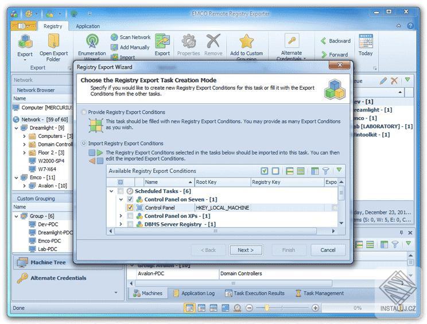Switch to the Registry ribbon tab
This screenshot has width=427, height=324.
pos(53,26)
